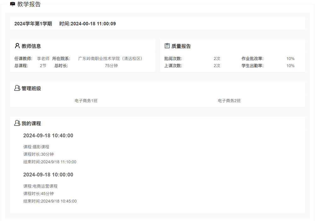
Task: Click the 10% 学生出勤率 value
Action: point(290,66)
